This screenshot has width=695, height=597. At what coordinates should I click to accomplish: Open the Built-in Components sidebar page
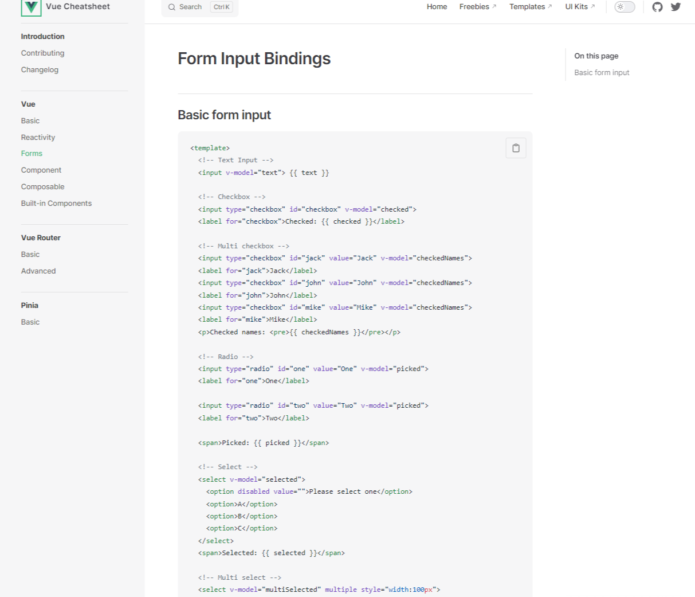[x=56, y=203]
